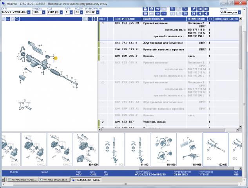Select thumbnail illustration 409-030
Screen dimensions: 248x188
pos(85,149)
